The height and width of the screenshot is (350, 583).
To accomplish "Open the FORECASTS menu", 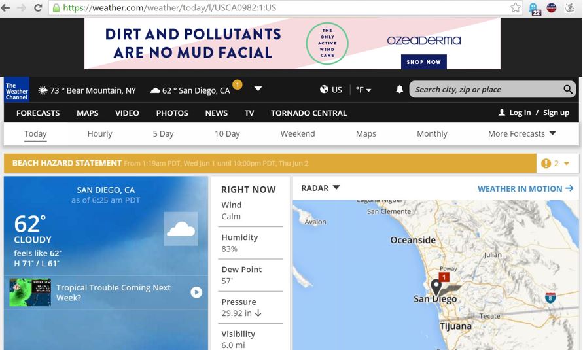I will point(38,113).
